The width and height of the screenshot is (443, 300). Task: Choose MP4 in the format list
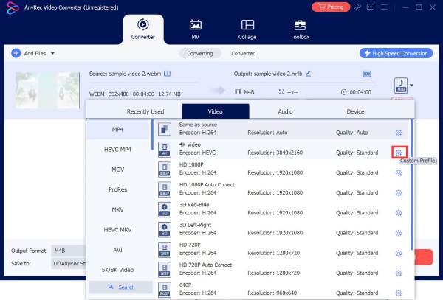tap(117, 130)
